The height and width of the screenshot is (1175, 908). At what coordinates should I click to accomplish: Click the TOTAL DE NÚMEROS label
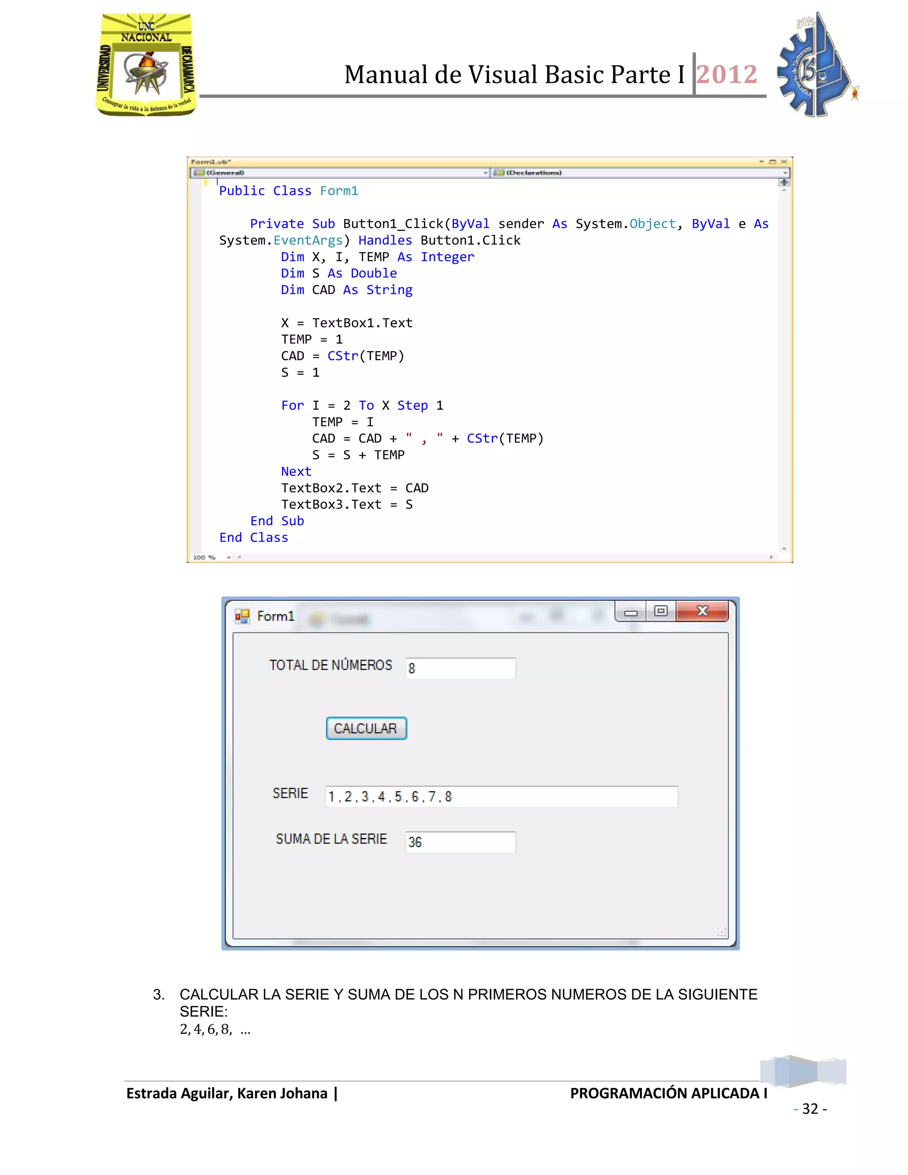331,665
